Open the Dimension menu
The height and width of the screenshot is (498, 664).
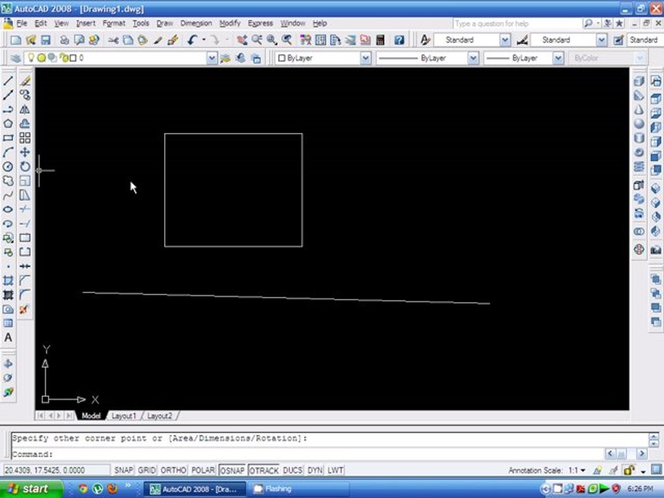click(196, 24)
